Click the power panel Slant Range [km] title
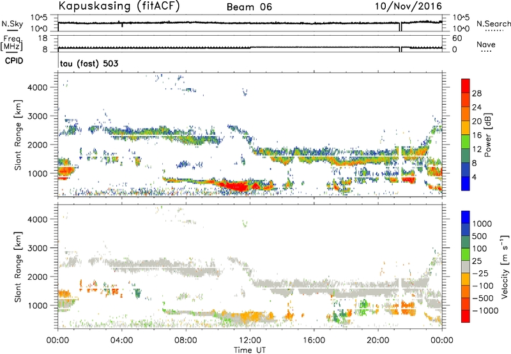Image resolution: width=511 pixels, height=354 pixels. point(18,135)
